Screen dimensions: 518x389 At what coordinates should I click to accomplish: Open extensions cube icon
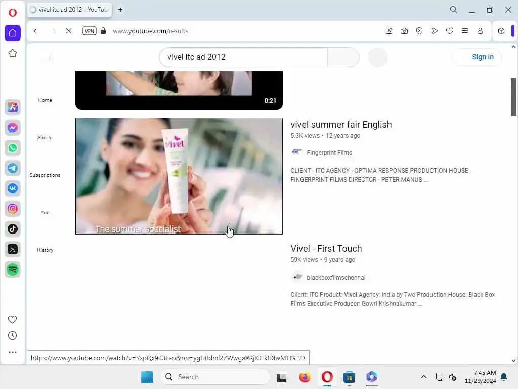pos(501,31)
